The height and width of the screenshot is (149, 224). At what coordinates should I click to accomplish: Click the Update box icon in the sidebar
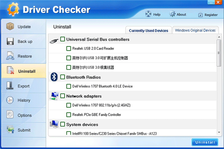[10, 26]
